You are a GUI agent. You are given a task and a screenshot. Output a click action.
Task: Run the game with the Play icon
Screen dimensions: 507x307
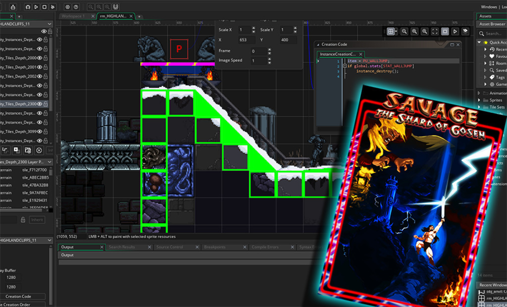pyautogui.click(x=36, y=7)
